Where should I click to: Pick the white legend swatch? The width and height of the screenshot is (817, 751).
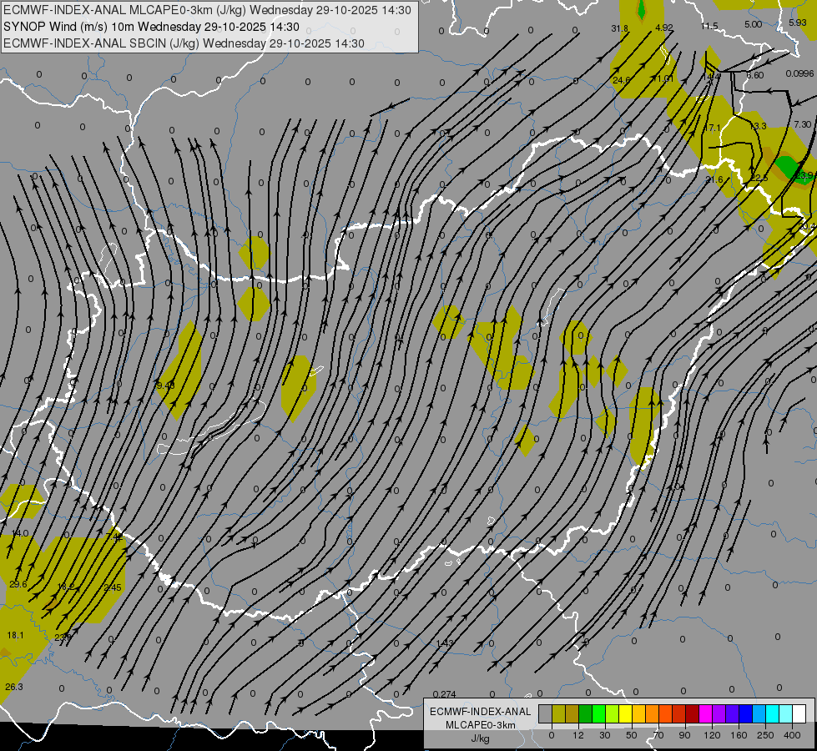point(799,714)
